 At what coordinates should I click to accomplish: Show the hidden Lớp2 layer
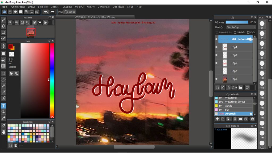coord(216,71)
